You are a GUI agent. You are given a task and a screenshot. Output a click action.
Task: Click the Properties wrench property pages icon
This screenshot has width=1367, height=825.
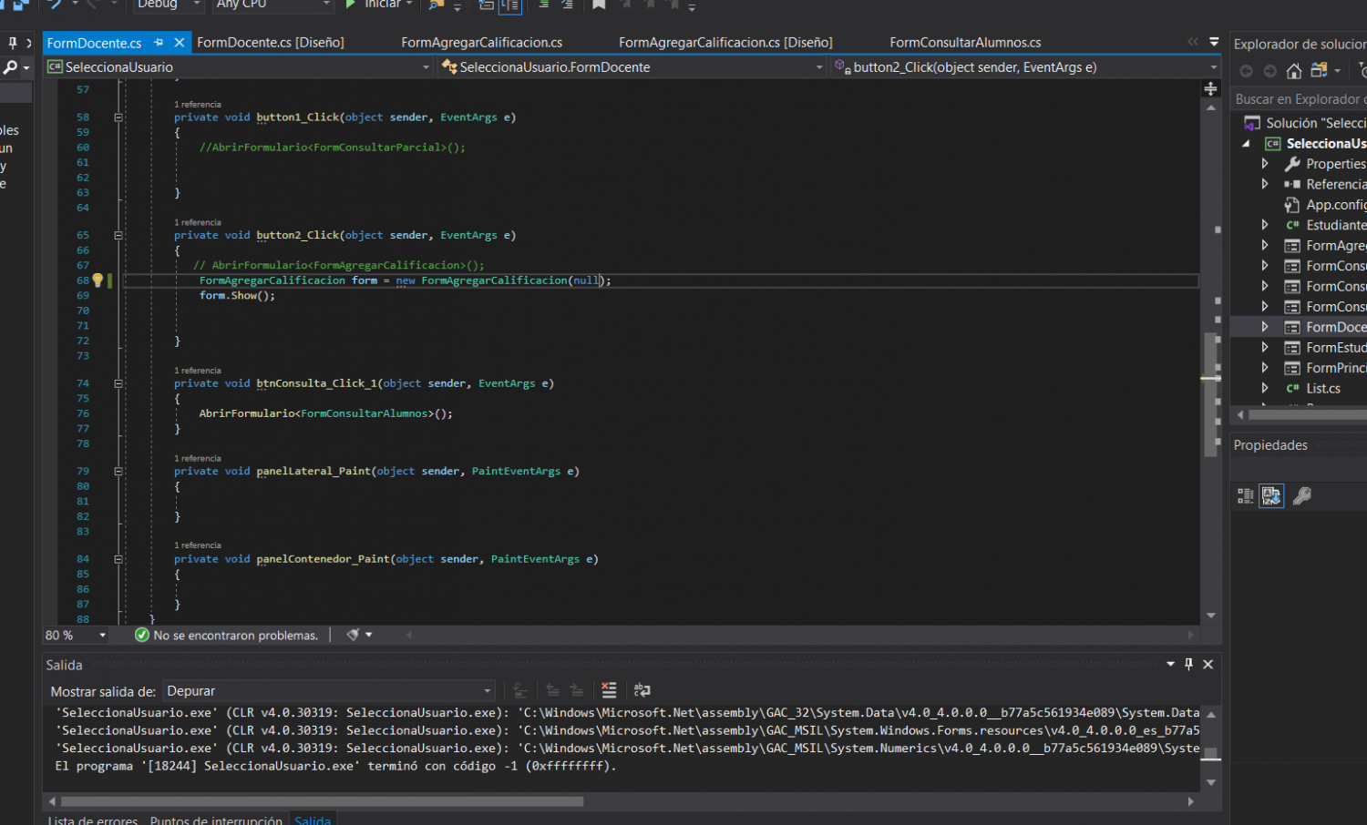click(1302, 496)
